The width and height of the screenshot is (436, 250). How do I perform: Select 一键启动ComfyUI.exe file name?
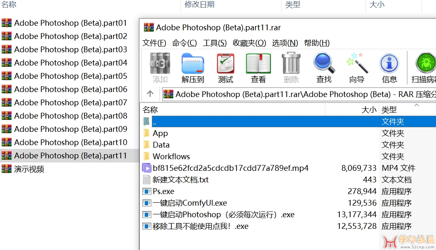click(x=190, y=203)
